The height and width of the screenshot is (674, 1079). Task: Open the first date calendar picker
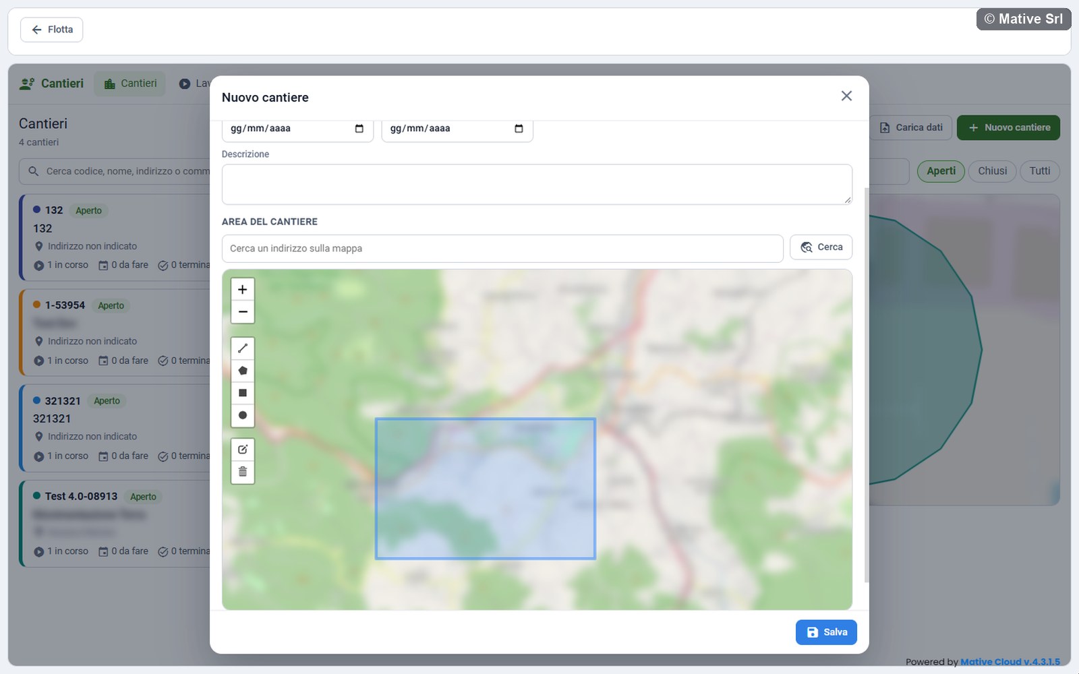359,129
